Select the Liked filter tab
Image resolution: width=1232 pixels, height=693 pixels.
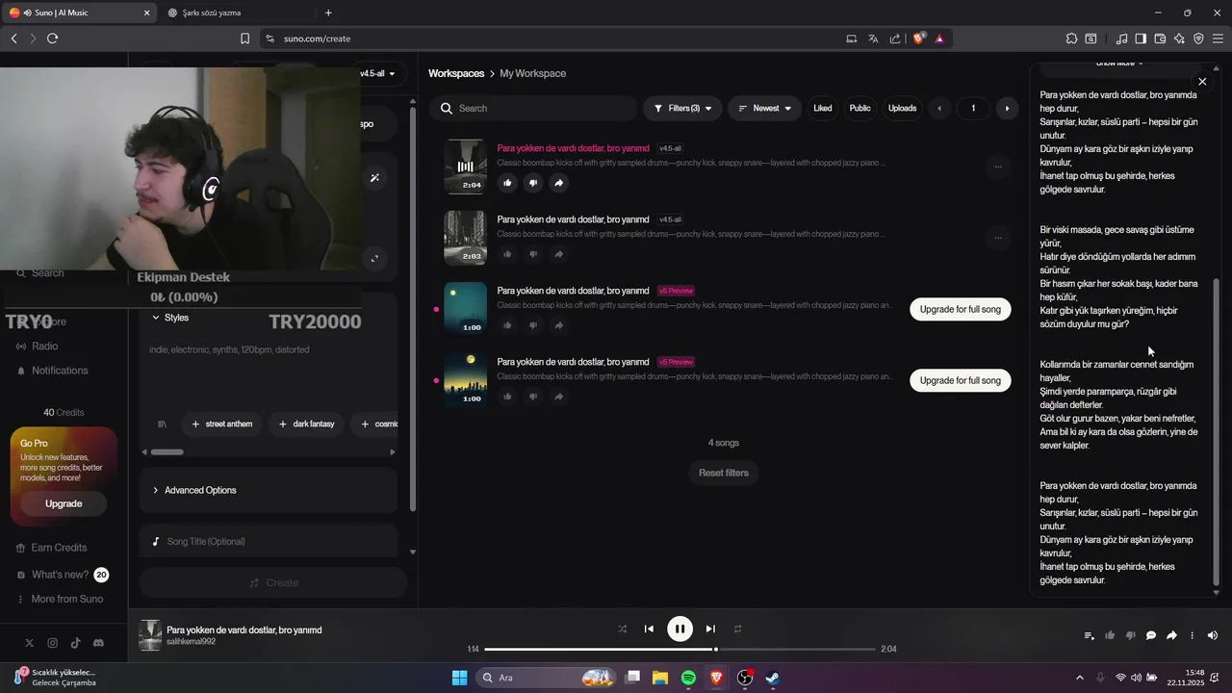(823, 108)
